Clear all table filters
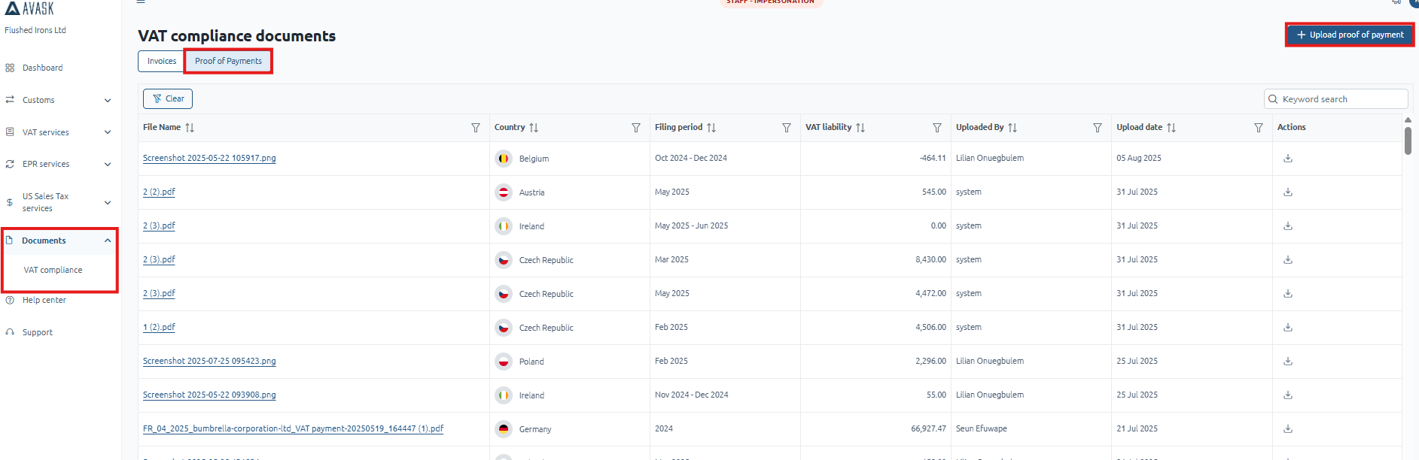Screen dimensions: 1419x460 168,98
